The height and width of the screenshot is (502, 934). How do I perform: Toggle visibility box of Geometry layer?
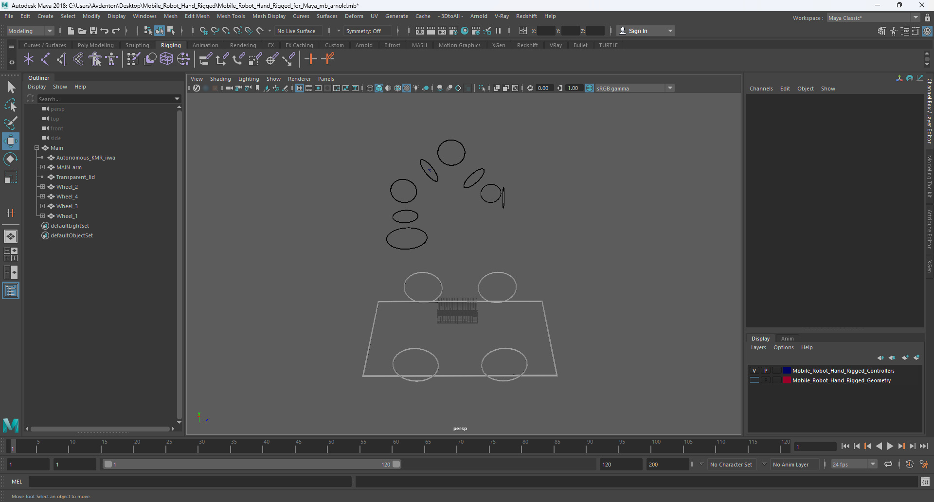[754, 380]
